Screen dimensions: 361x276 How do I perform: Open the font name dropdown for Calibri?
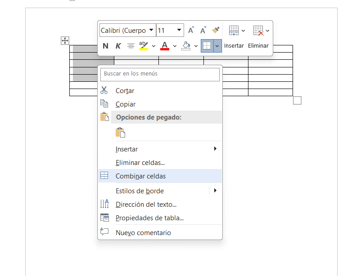(151, 30)
